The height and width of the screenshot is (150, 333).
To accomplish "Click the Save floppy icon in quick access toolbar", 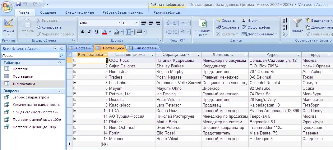I will tap(18, 4).
